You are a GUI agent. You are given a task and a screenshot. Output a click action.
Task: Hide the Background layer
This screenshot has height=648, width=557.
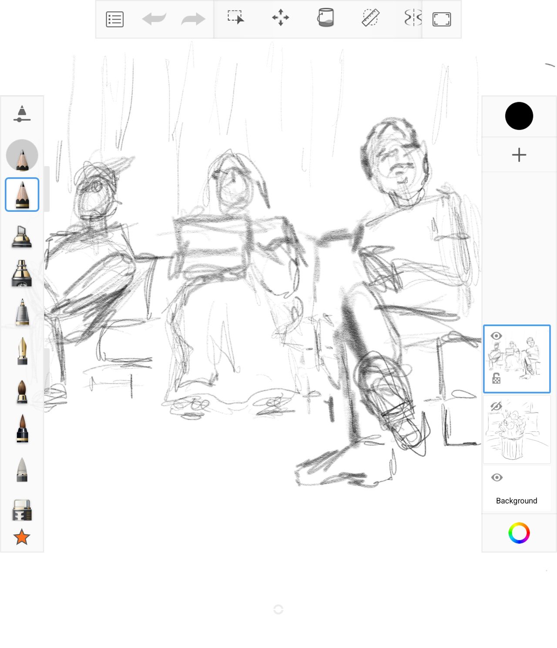[x=497, y=478]
